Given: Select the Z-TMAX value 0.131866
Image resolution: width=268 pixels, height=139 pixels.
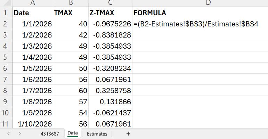Looking at the screenshot, I should coord(111,101).
